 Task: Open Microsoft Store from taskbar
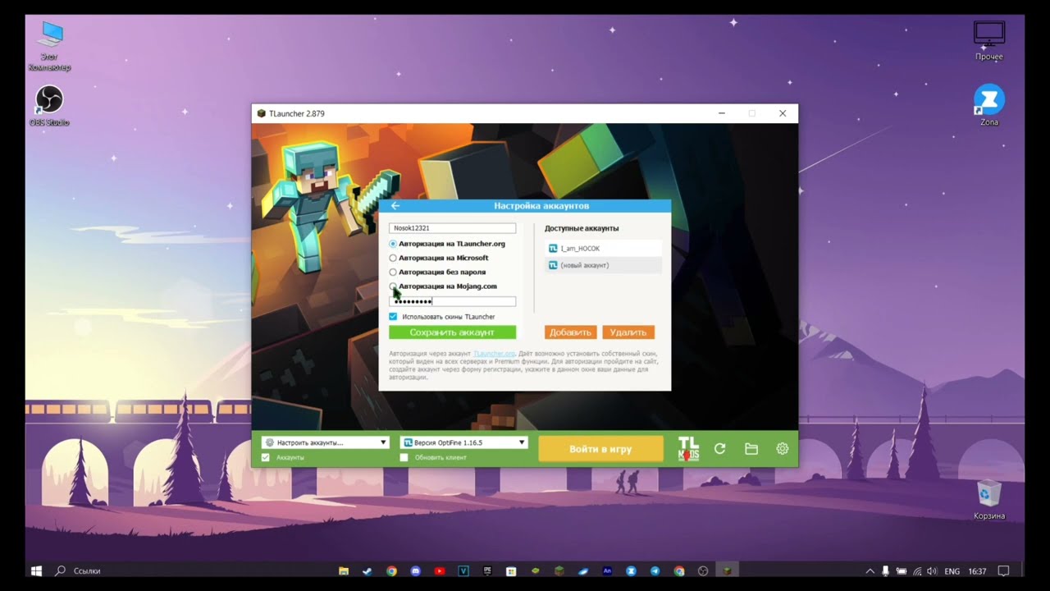coord(511,571)
